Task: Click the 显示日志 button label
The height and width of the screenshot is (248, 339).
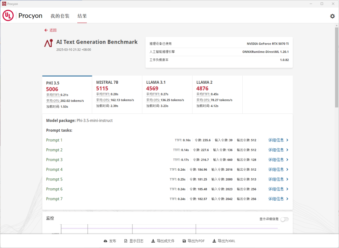Action: [x=136, y=241]
